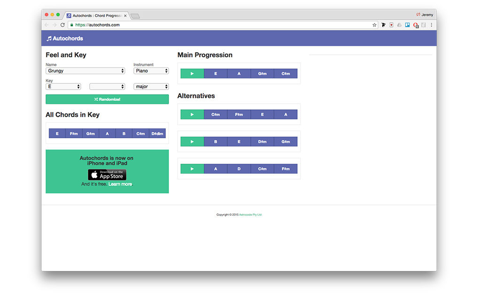
Task: Click E in first alternative progression
Action: [263, 114]
